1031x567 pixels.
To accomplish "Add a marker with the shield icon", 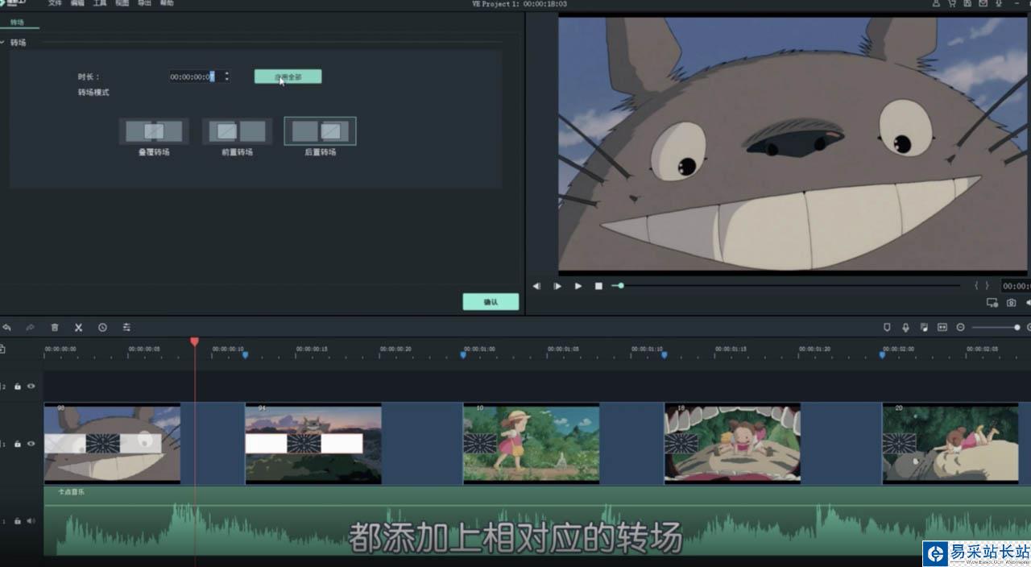I will point(887,328).
